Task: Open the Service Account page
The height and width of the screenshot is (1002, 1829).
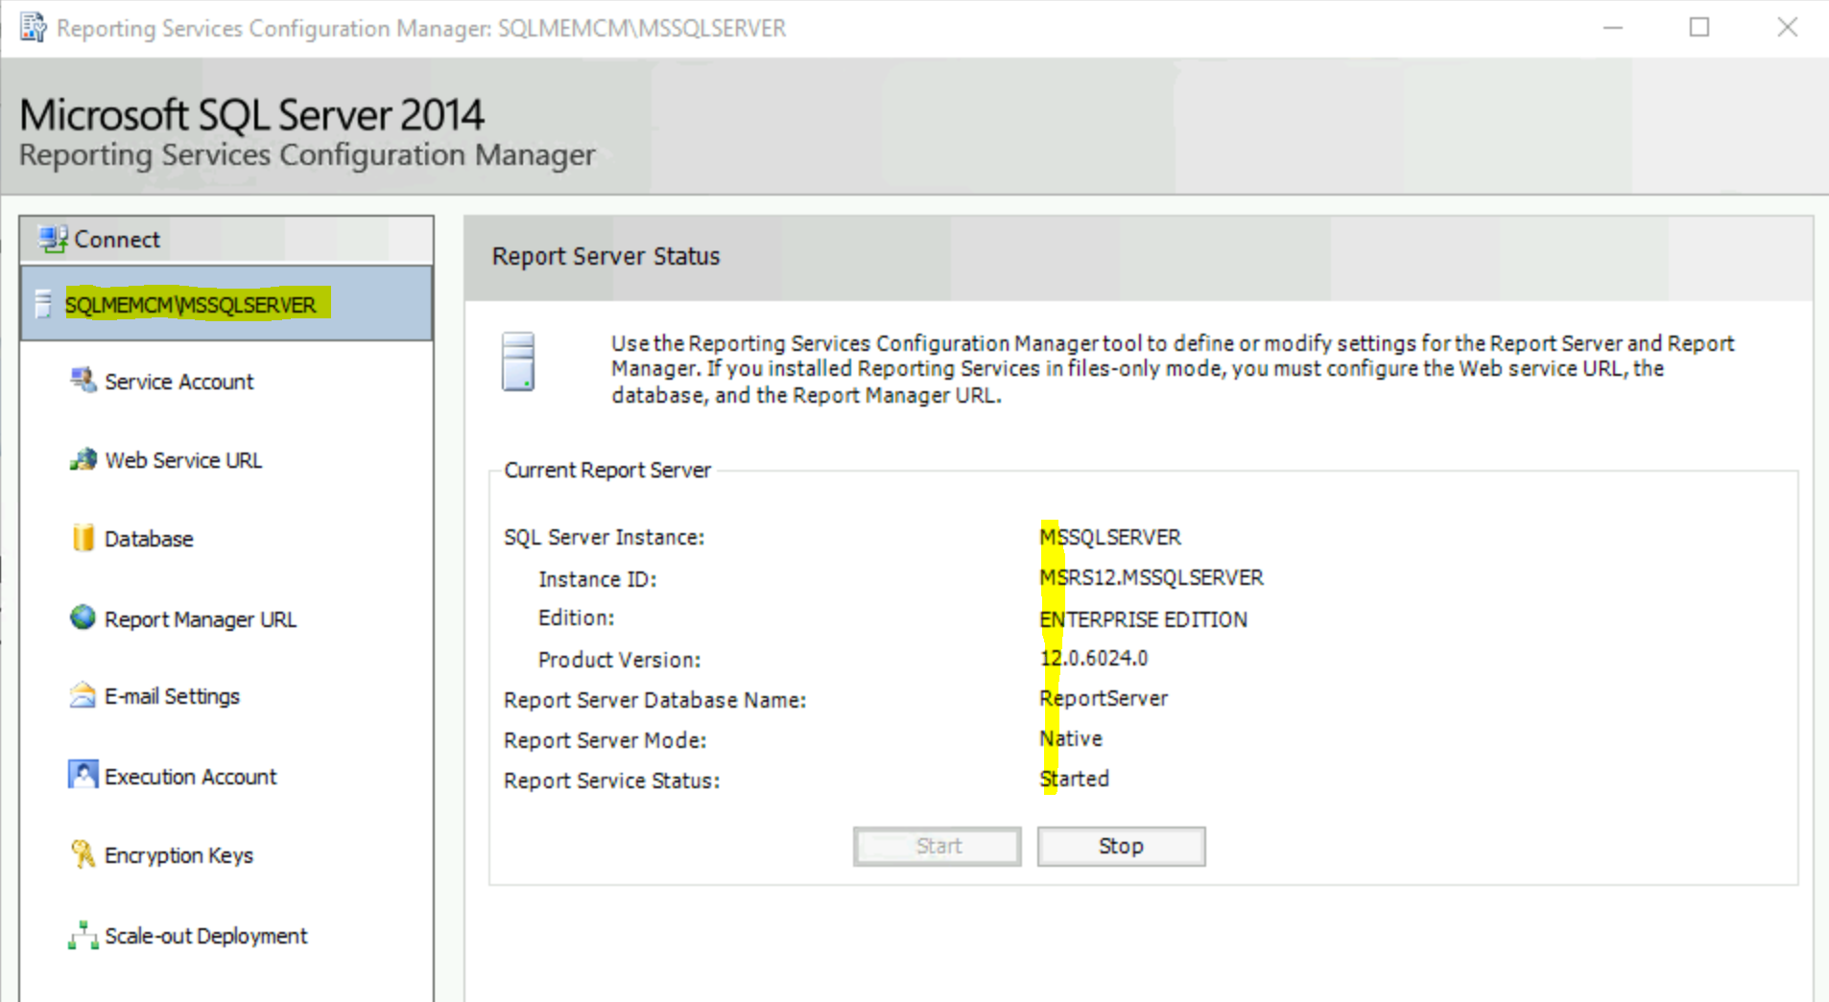Action: (x=178, y=382)
